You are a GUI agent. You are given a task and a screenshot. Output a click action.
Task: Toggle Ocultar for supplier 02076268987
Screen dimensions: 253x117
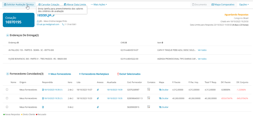pos(164,90)
